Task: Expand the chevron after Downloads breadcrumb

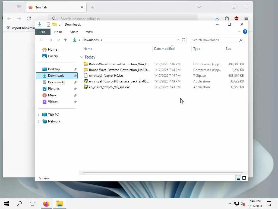Action: [x=102, y=40]
